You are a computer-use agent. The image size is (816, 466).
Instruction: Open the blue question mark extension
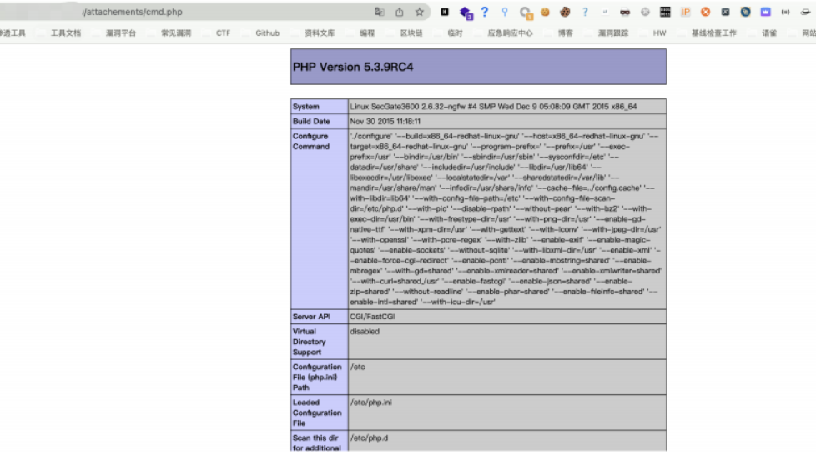coord(485,12)
